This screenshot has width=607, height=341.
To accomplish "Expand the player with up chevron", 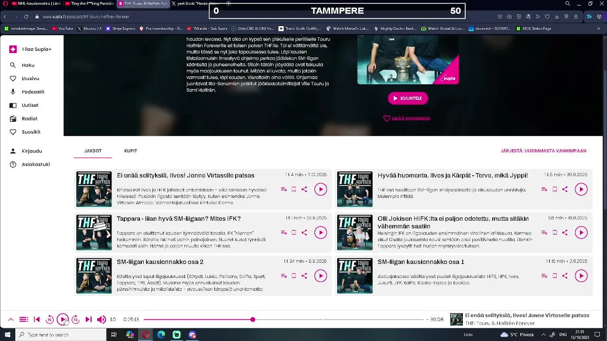I will 10,320.
